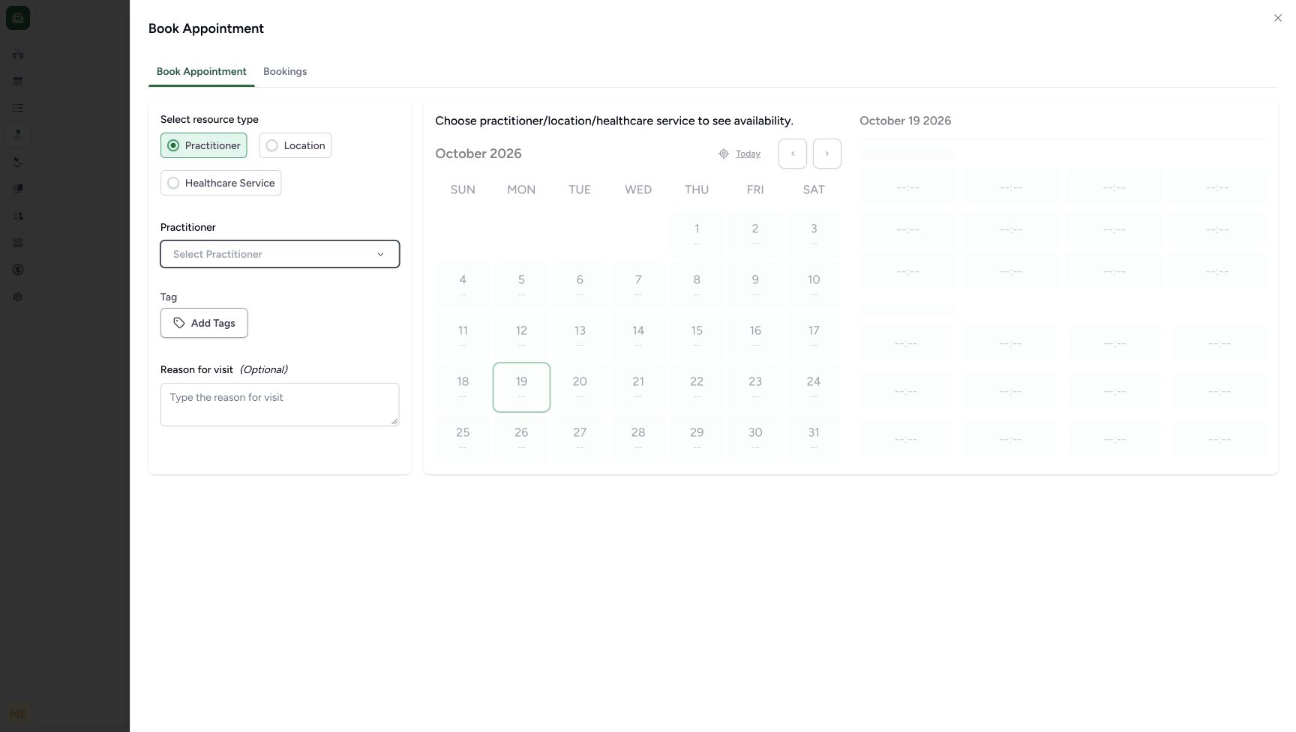Go to next month arrow
The width and height of the screenshot is (1296, 732).
tap(827, 154)
